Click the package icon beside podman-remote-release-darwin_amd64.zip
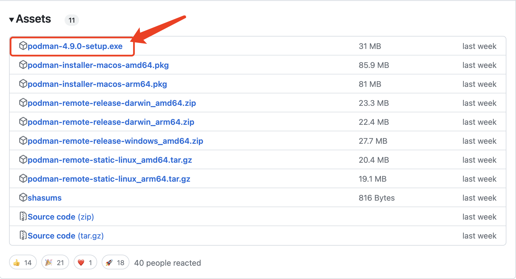This screenshot has width=516, height=279. [23, 102]
